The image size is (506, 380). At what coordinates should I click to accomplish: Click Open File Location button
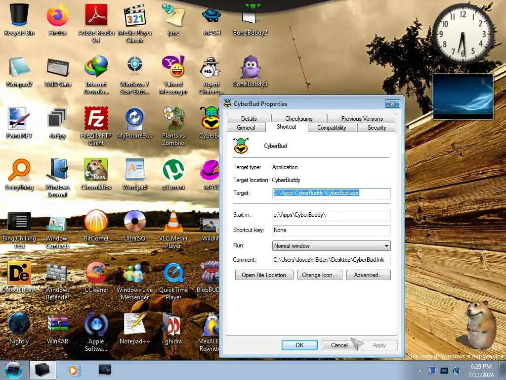tap(264, 275)
